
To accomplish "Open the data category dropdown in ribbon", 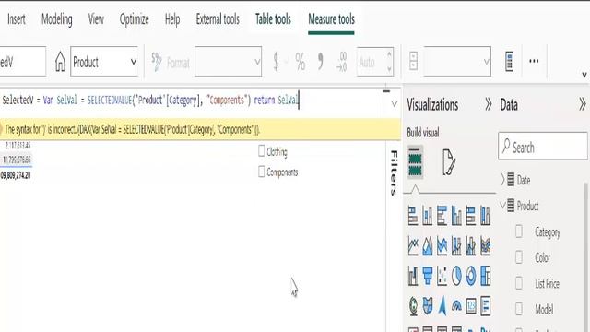I will click(457, 62).
